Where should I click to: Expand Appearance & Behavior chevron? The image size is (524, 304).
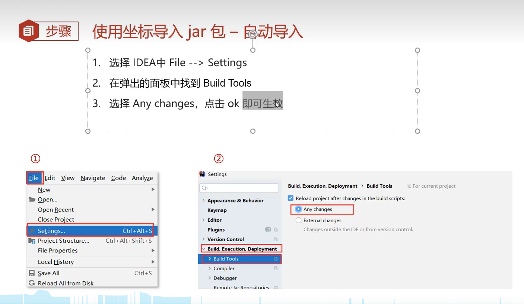point(203,200)
